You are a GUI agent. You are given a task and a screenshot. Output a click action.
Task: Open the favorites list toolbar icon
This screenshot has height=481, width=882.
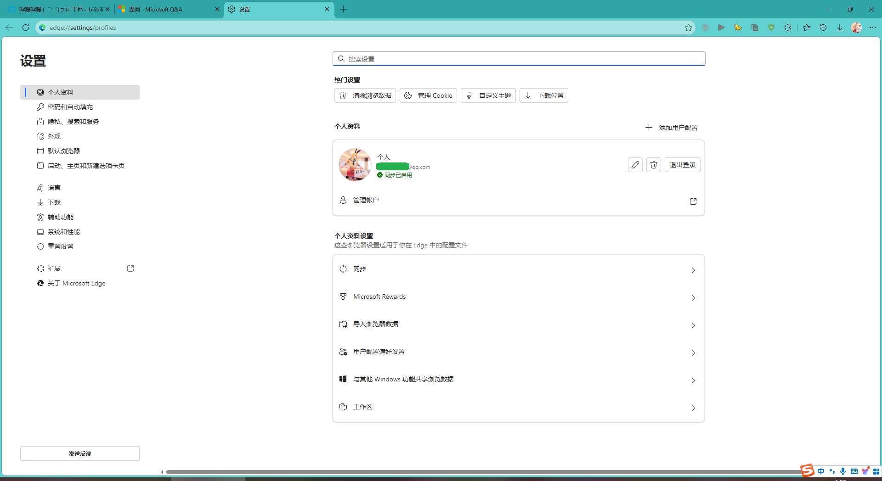pos(807,28)
